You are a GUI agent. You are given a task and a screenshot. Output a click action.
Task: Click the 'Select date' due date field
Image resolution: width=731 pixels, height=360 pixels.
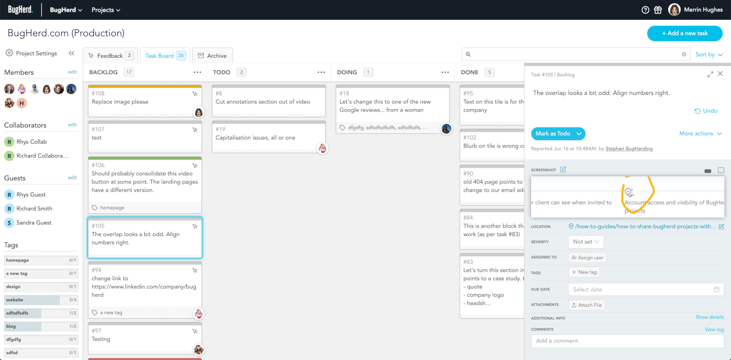(646, 289)
